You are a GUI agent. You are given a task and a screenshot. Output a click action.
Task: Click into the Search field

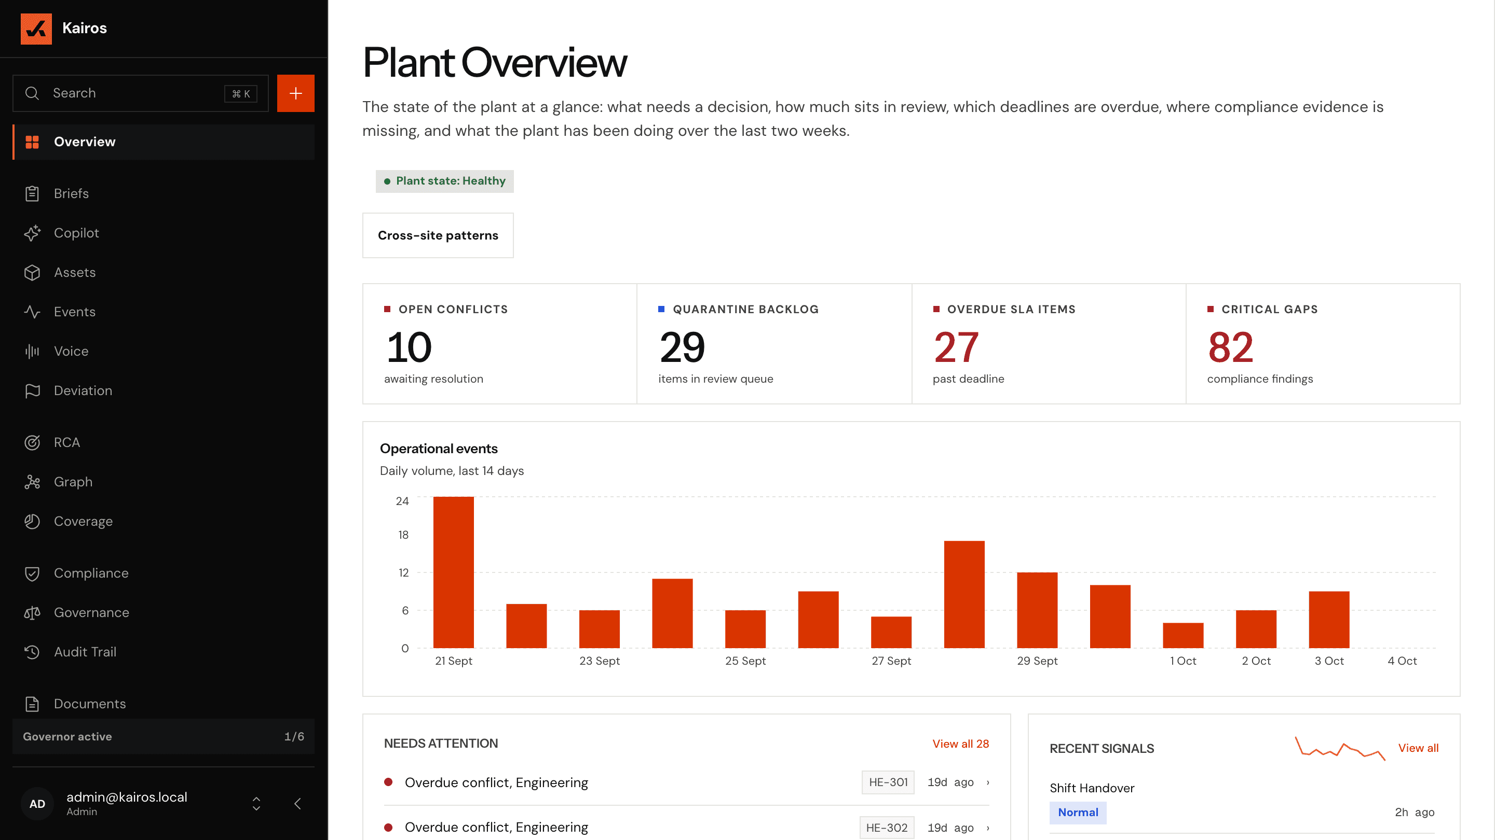tap(141, 93)
